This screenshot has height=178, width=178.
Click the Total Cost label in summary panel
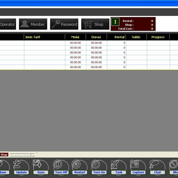[126, 29]
